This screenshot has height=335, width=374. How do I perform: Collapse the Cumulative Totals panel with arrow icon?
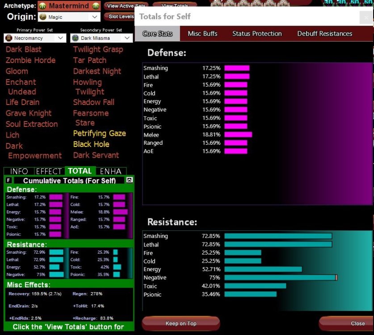pos(129,180)
